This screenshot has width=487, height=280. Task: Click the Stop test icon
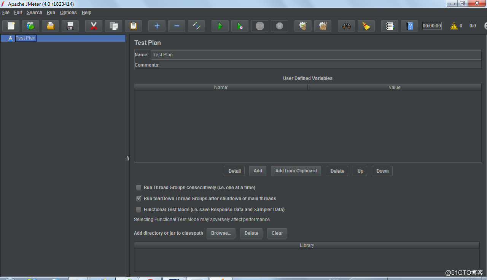point(259,26)
